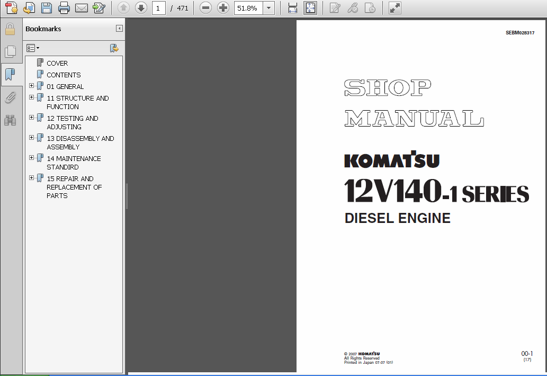Select the CONTENTS bookmark
This screenshot has height=376, width=547.
pos(64,75)
